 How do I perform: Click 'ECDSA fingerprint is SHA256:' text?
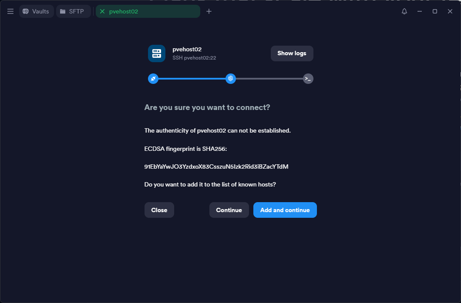(185, 149)
